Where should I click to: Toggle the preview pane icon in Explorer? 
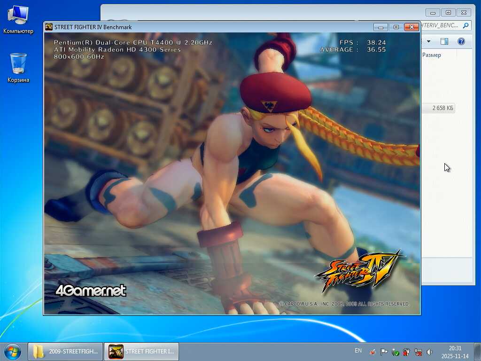click(444, 41)
